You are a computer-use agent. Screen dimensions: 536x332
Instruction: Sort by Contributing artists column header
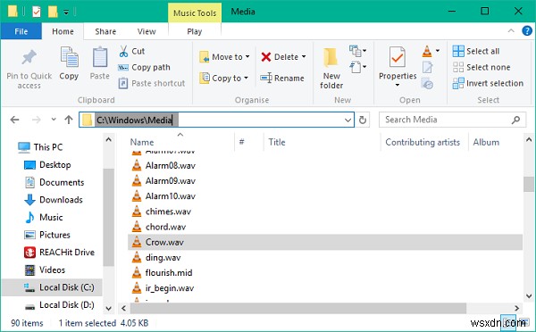(x=423, y=143)
